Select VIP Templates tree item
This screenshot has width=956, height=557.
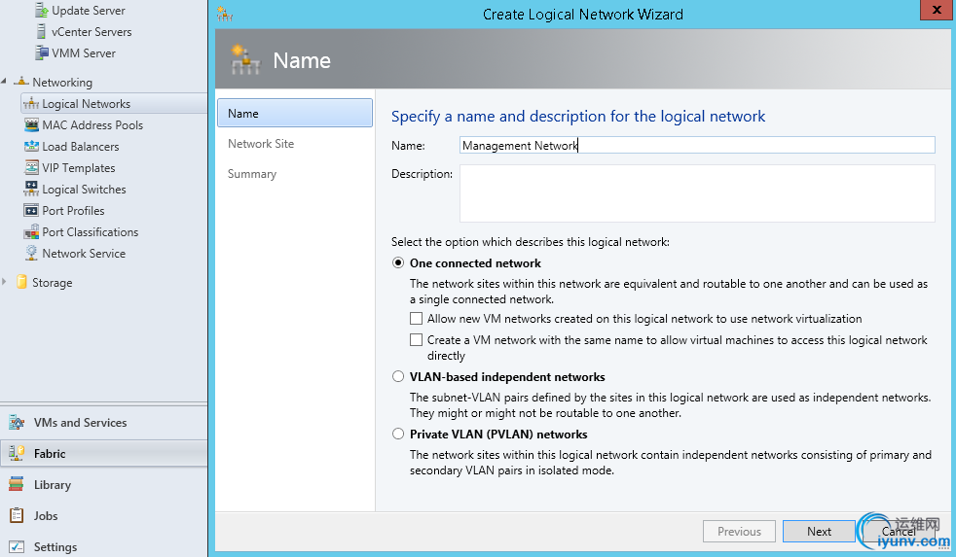78,168
